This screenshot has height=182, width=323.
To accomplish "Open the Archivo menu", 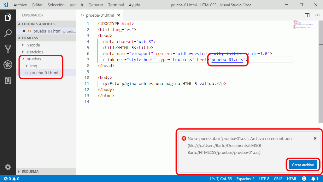I will point(20,5).
